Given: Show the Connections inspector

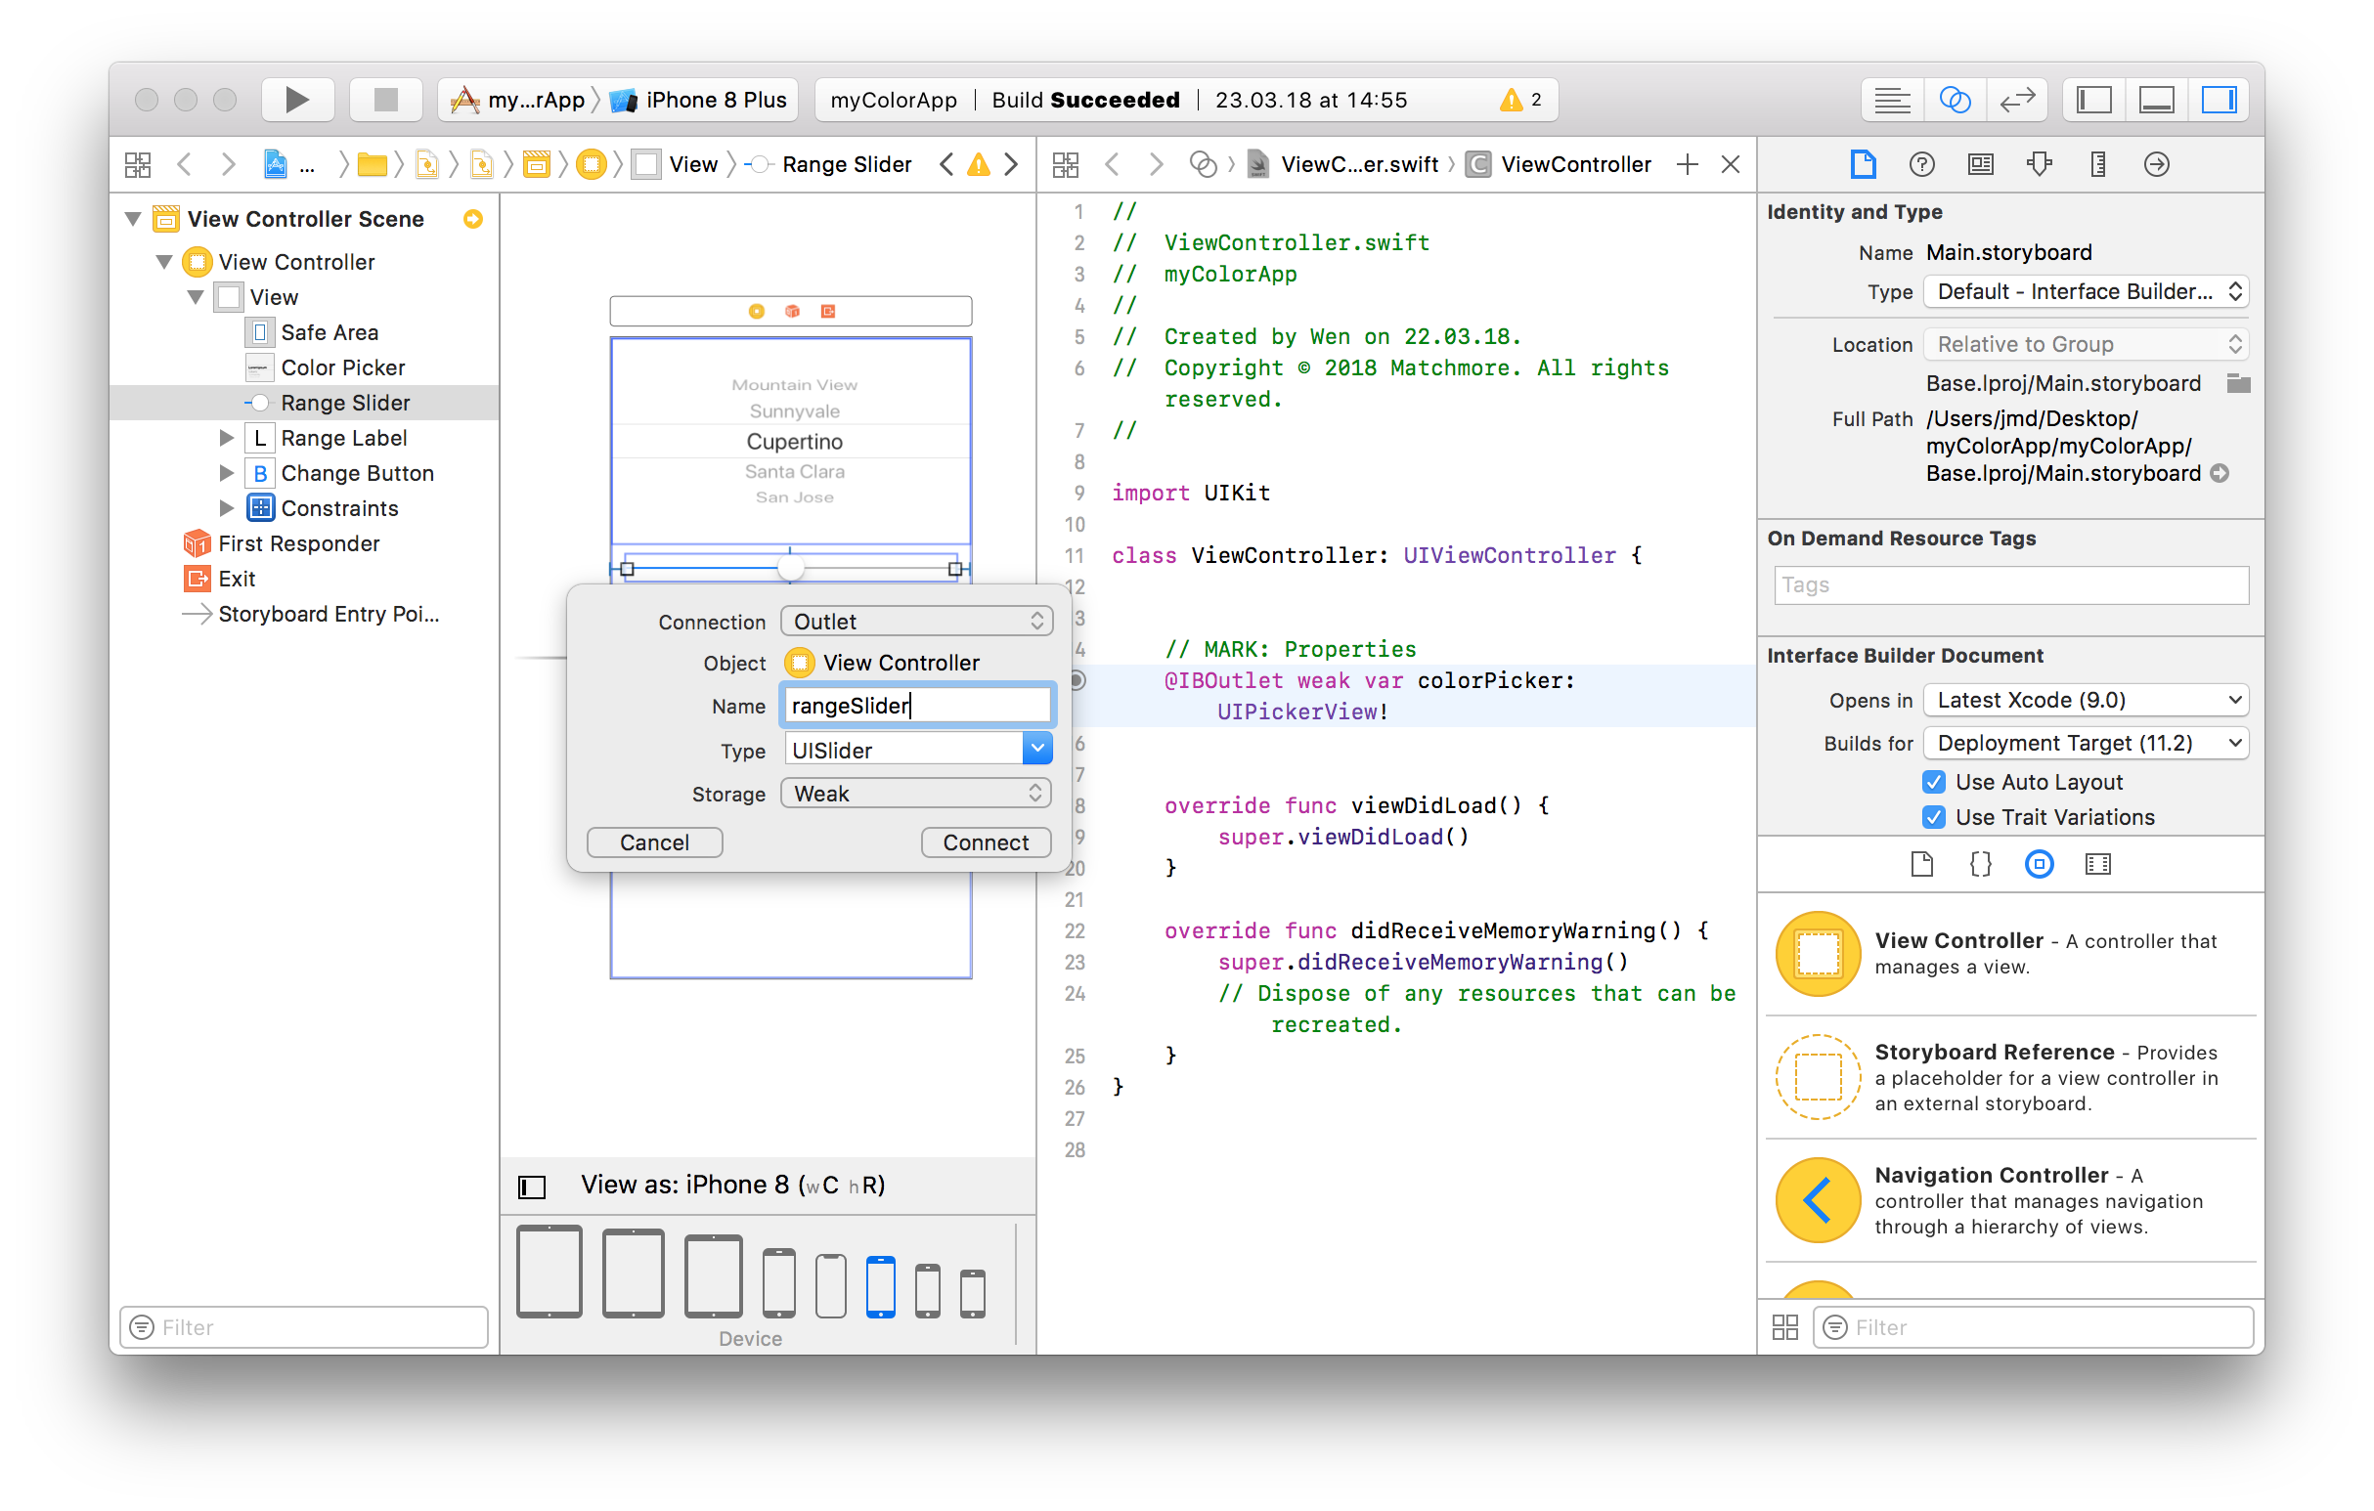Looking at the screenshot, I should click(2156, 164).
